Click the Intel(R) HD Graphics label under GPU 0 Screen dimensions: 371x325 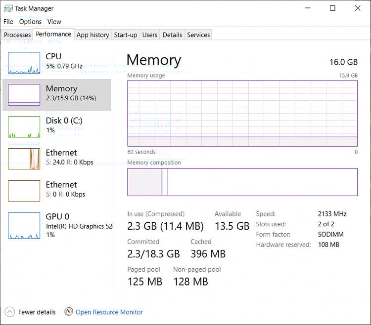tap(79, 226)
